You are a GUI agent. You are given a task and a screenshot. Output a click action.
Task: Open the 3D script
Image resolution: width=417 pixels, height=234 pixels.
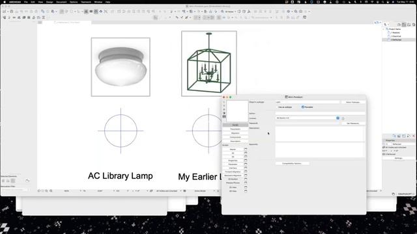(233, 157)
